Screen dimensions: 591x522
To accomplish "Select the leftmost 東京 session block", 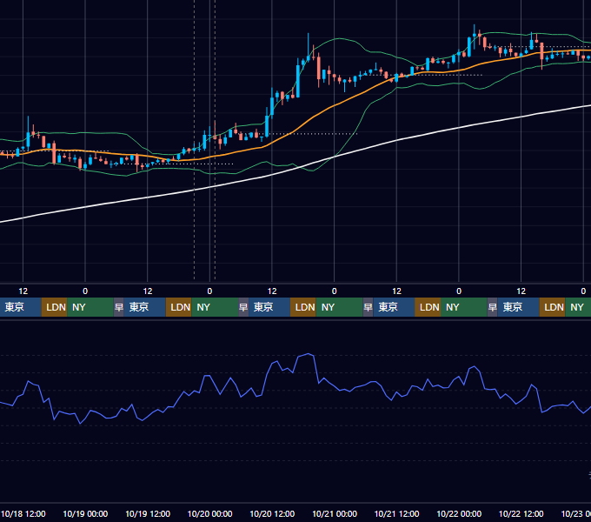I will (x=20, y=307).
